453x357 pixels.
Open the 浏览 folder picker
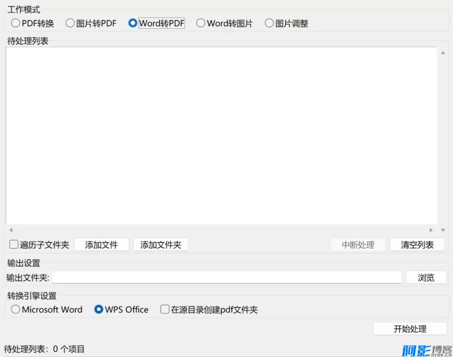click(426, 277)
